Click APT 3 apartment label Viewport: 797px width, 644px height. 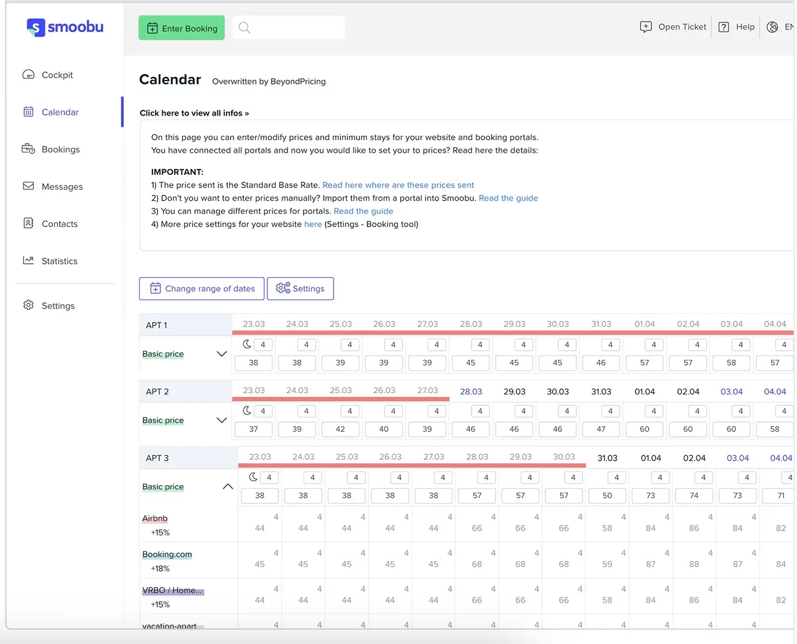[x=157, y=458]
